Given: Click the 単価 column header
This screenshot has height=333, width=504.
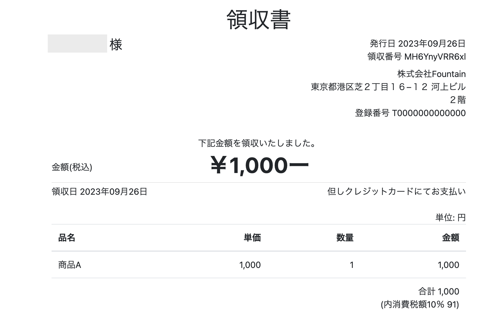Looking at the screenshot, I should click(x=252, y=238).
